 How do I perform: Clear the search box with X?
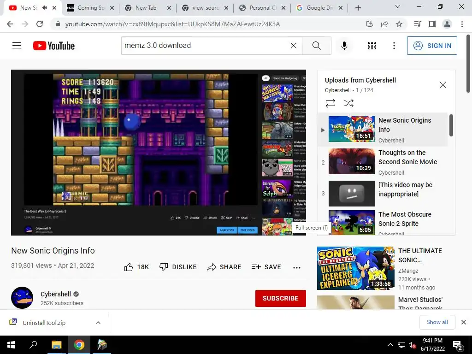click(294, 46)
